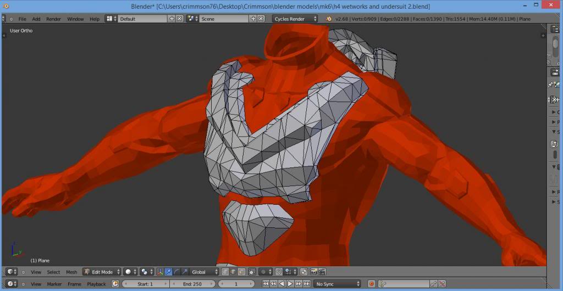Click the User Ortho view label
This screenshot has width=563, height=291.
click(x=21, y=31)
